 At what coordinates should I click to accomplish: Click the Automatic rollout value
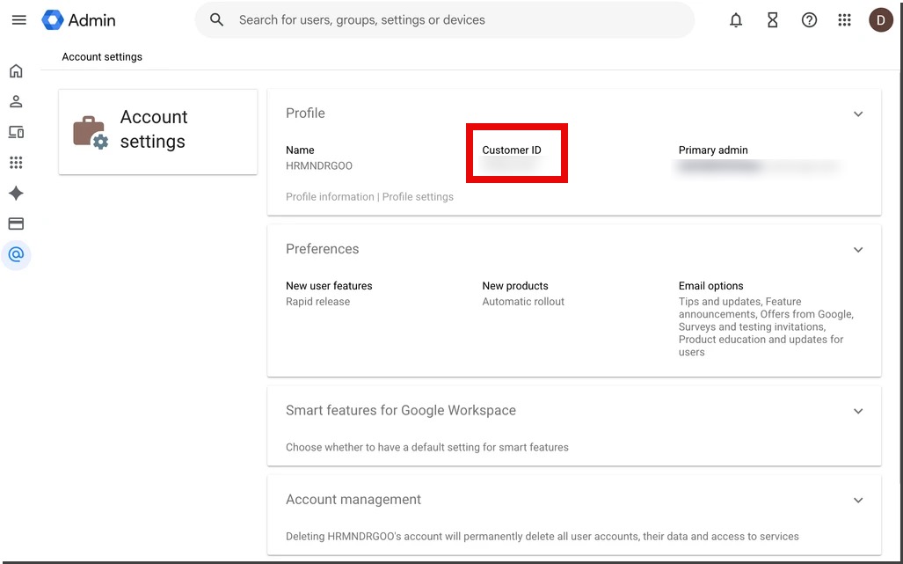(523, 301)
